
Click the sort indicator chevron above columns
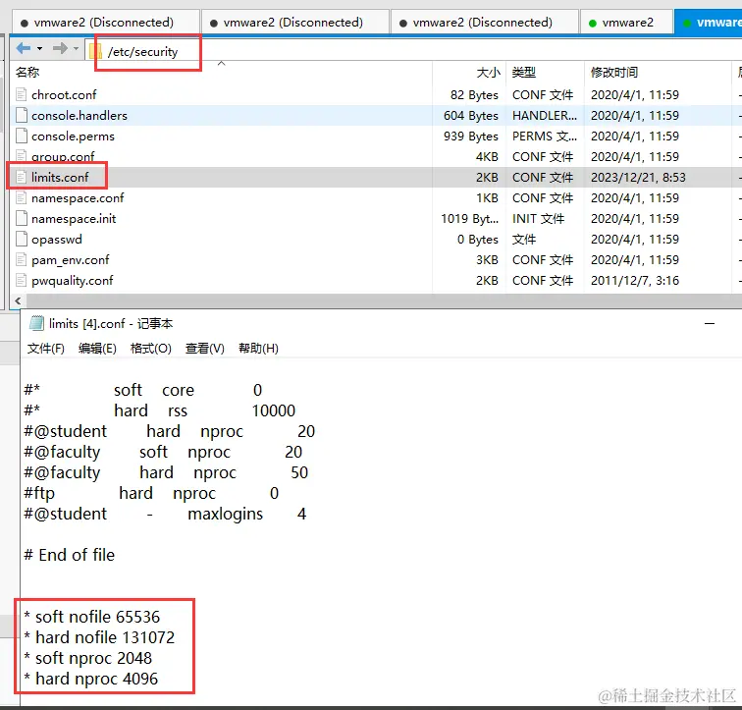tap(221, 63)
